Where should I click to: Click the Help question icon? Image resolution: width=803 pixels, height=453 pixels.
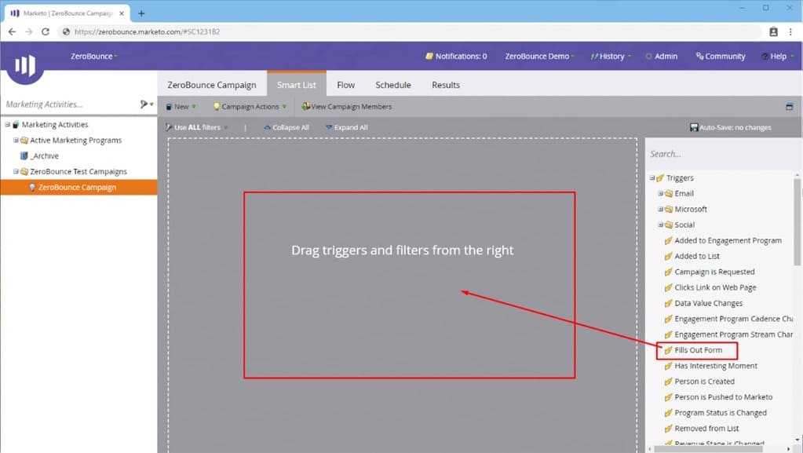point(765,57)
